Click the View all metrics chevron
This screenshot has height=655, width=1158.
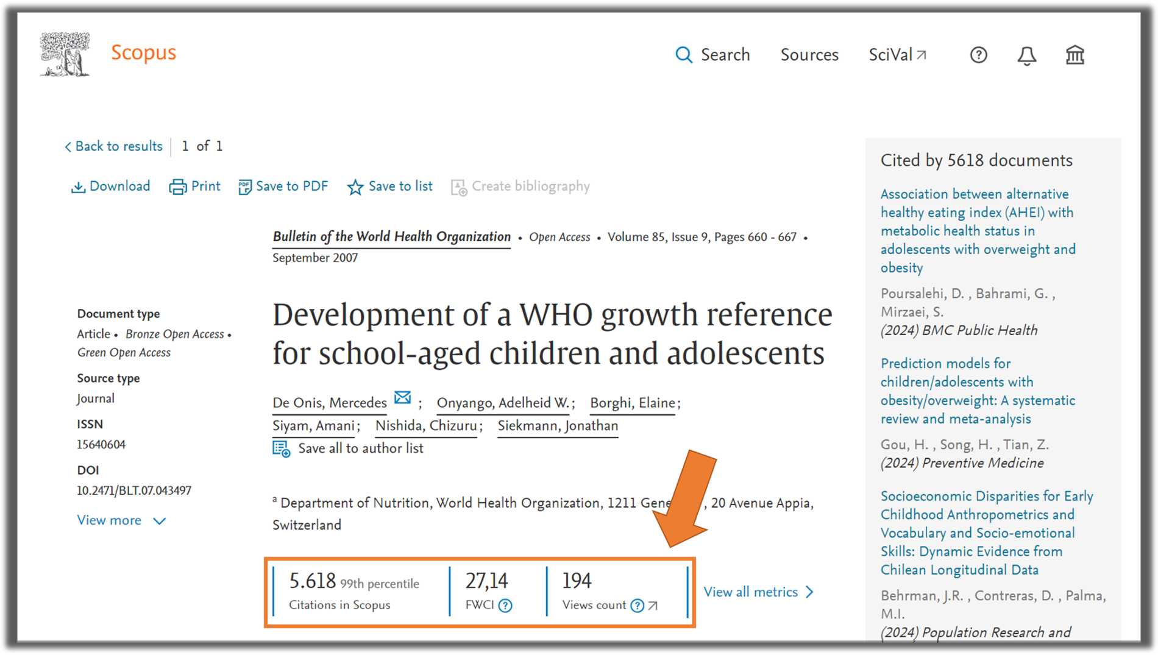[809, 592]
